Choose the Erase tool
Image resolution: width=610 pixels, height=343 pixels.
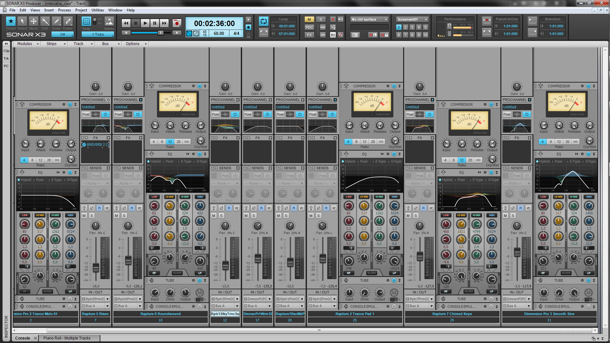point(68,21)
